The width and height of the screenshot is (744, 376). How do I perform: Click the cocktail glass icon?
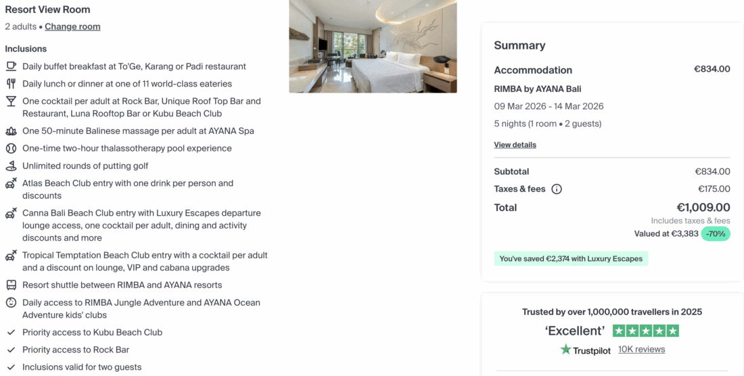coord(11,101)
